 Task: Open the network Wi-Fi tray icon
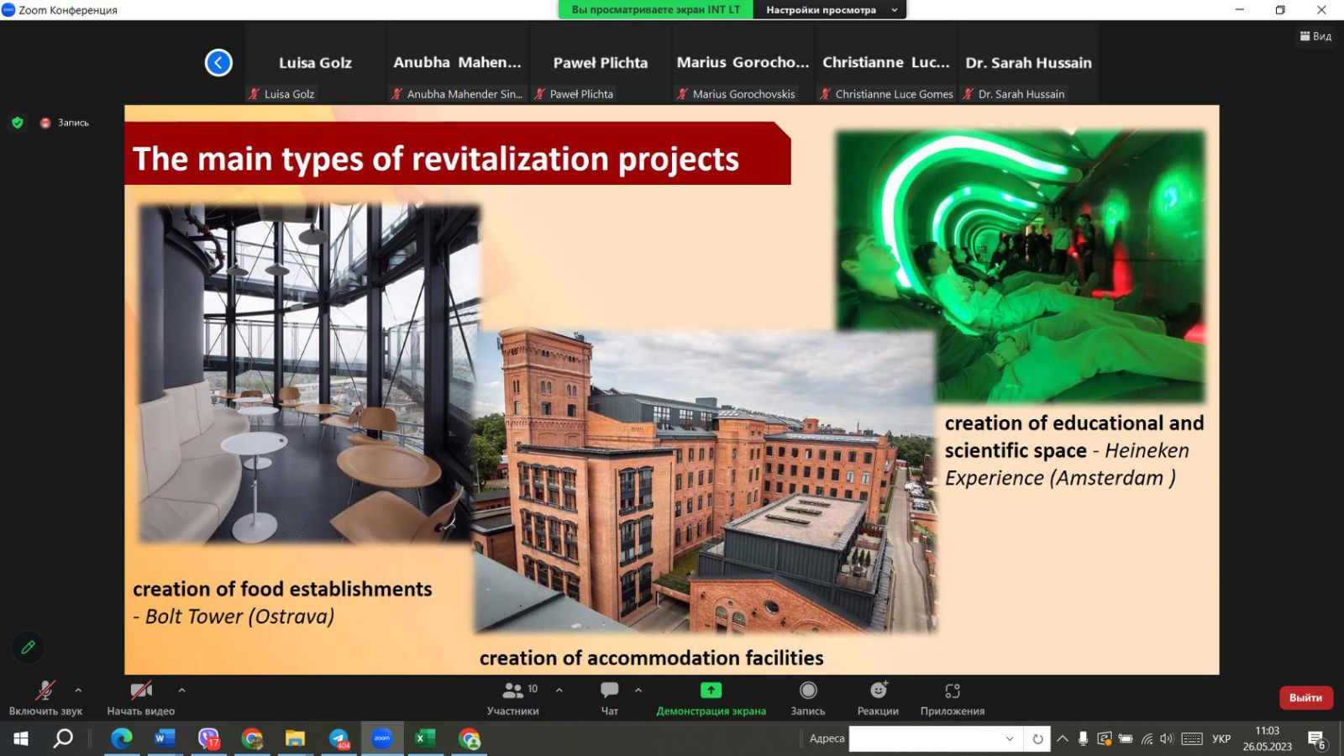pos(1147,738)
